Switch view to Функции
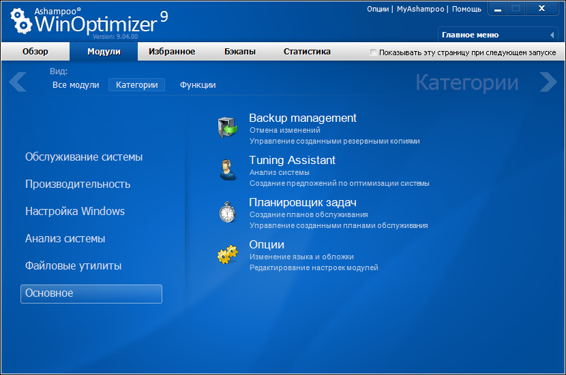The height and width of the screenshot is (375, 566). pyautogui.click(x=198, y=85)
